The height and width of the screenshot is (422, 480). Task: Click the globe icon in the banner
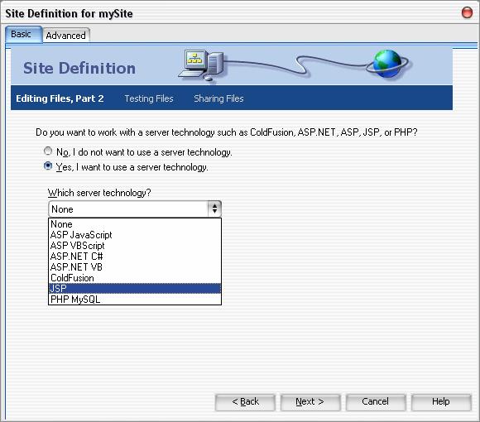click(x=388, y=64)
